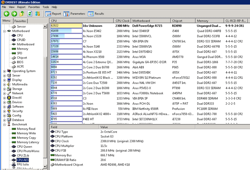Select the SPD tree item

(19, 53)
